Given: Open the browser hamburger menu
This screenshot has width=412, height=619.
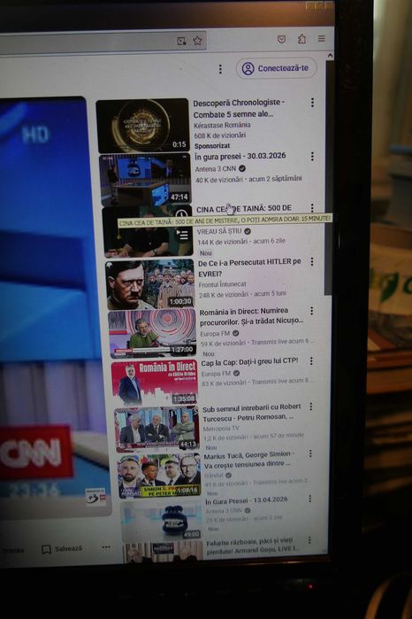Looking at the screenshot, I should (322, 38).
